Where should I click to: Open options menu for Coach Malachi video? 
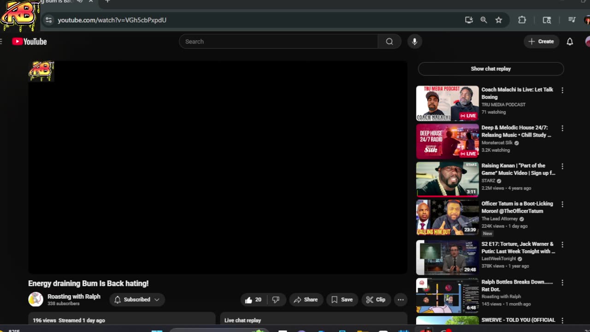[562, 90]
